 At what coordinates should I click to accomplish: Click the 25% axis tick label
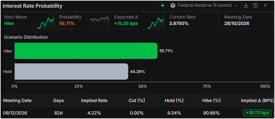(78, 86)
